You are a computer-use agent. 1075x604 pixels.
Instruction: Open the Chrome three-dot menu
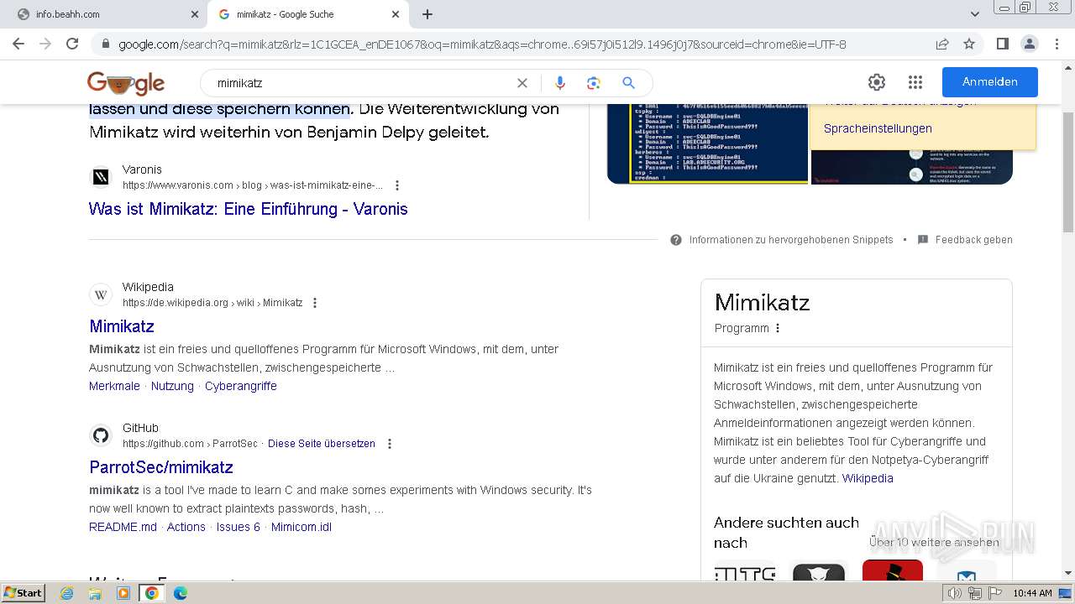(x=1056, y=44)
